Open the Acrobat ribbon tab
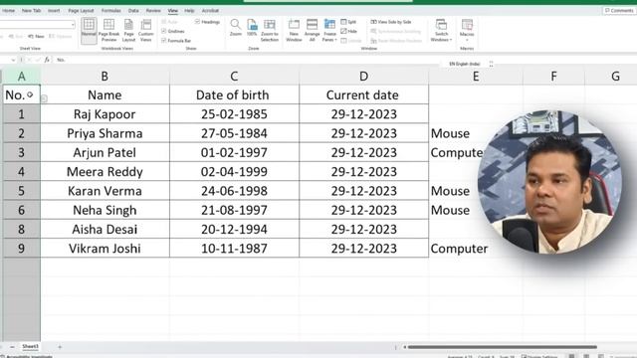 pos(210,11)
